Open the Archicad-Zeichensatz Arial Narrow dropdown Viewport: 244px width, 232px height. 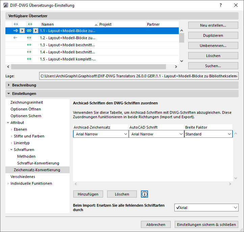(101, 134)
